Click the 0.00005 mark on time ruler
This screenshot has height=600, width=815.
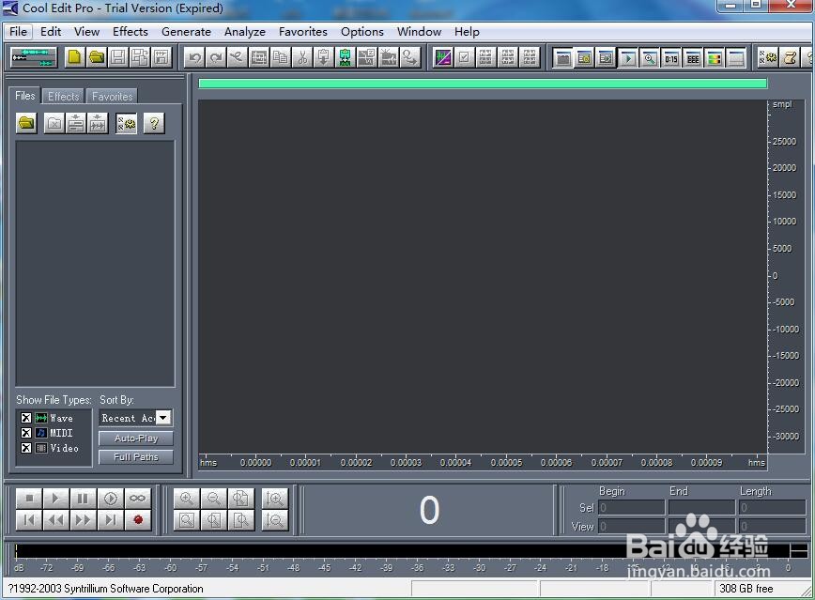point(506,462)
